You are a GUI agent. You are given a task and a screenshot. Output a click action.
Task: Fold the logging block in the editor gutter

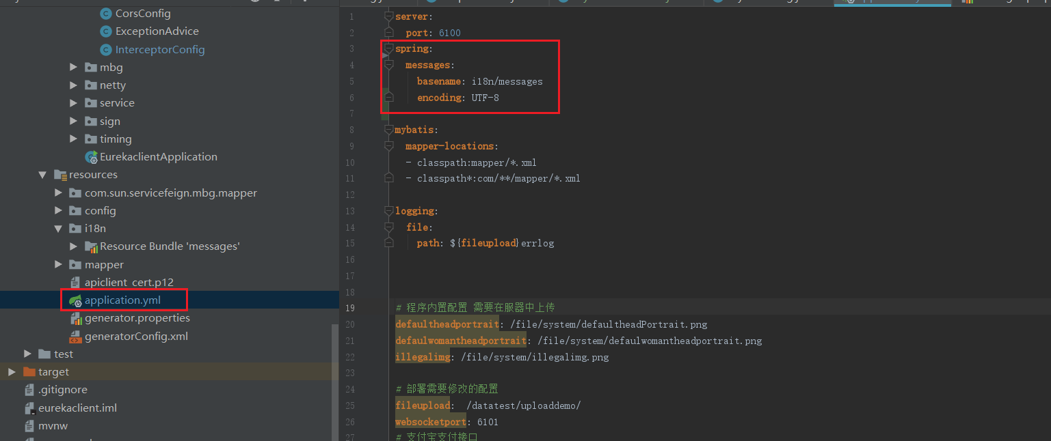388,211
